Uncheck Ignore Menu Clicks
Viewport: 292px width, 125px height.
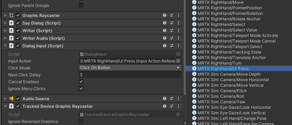pyautogui.click(x=81, y=88)
